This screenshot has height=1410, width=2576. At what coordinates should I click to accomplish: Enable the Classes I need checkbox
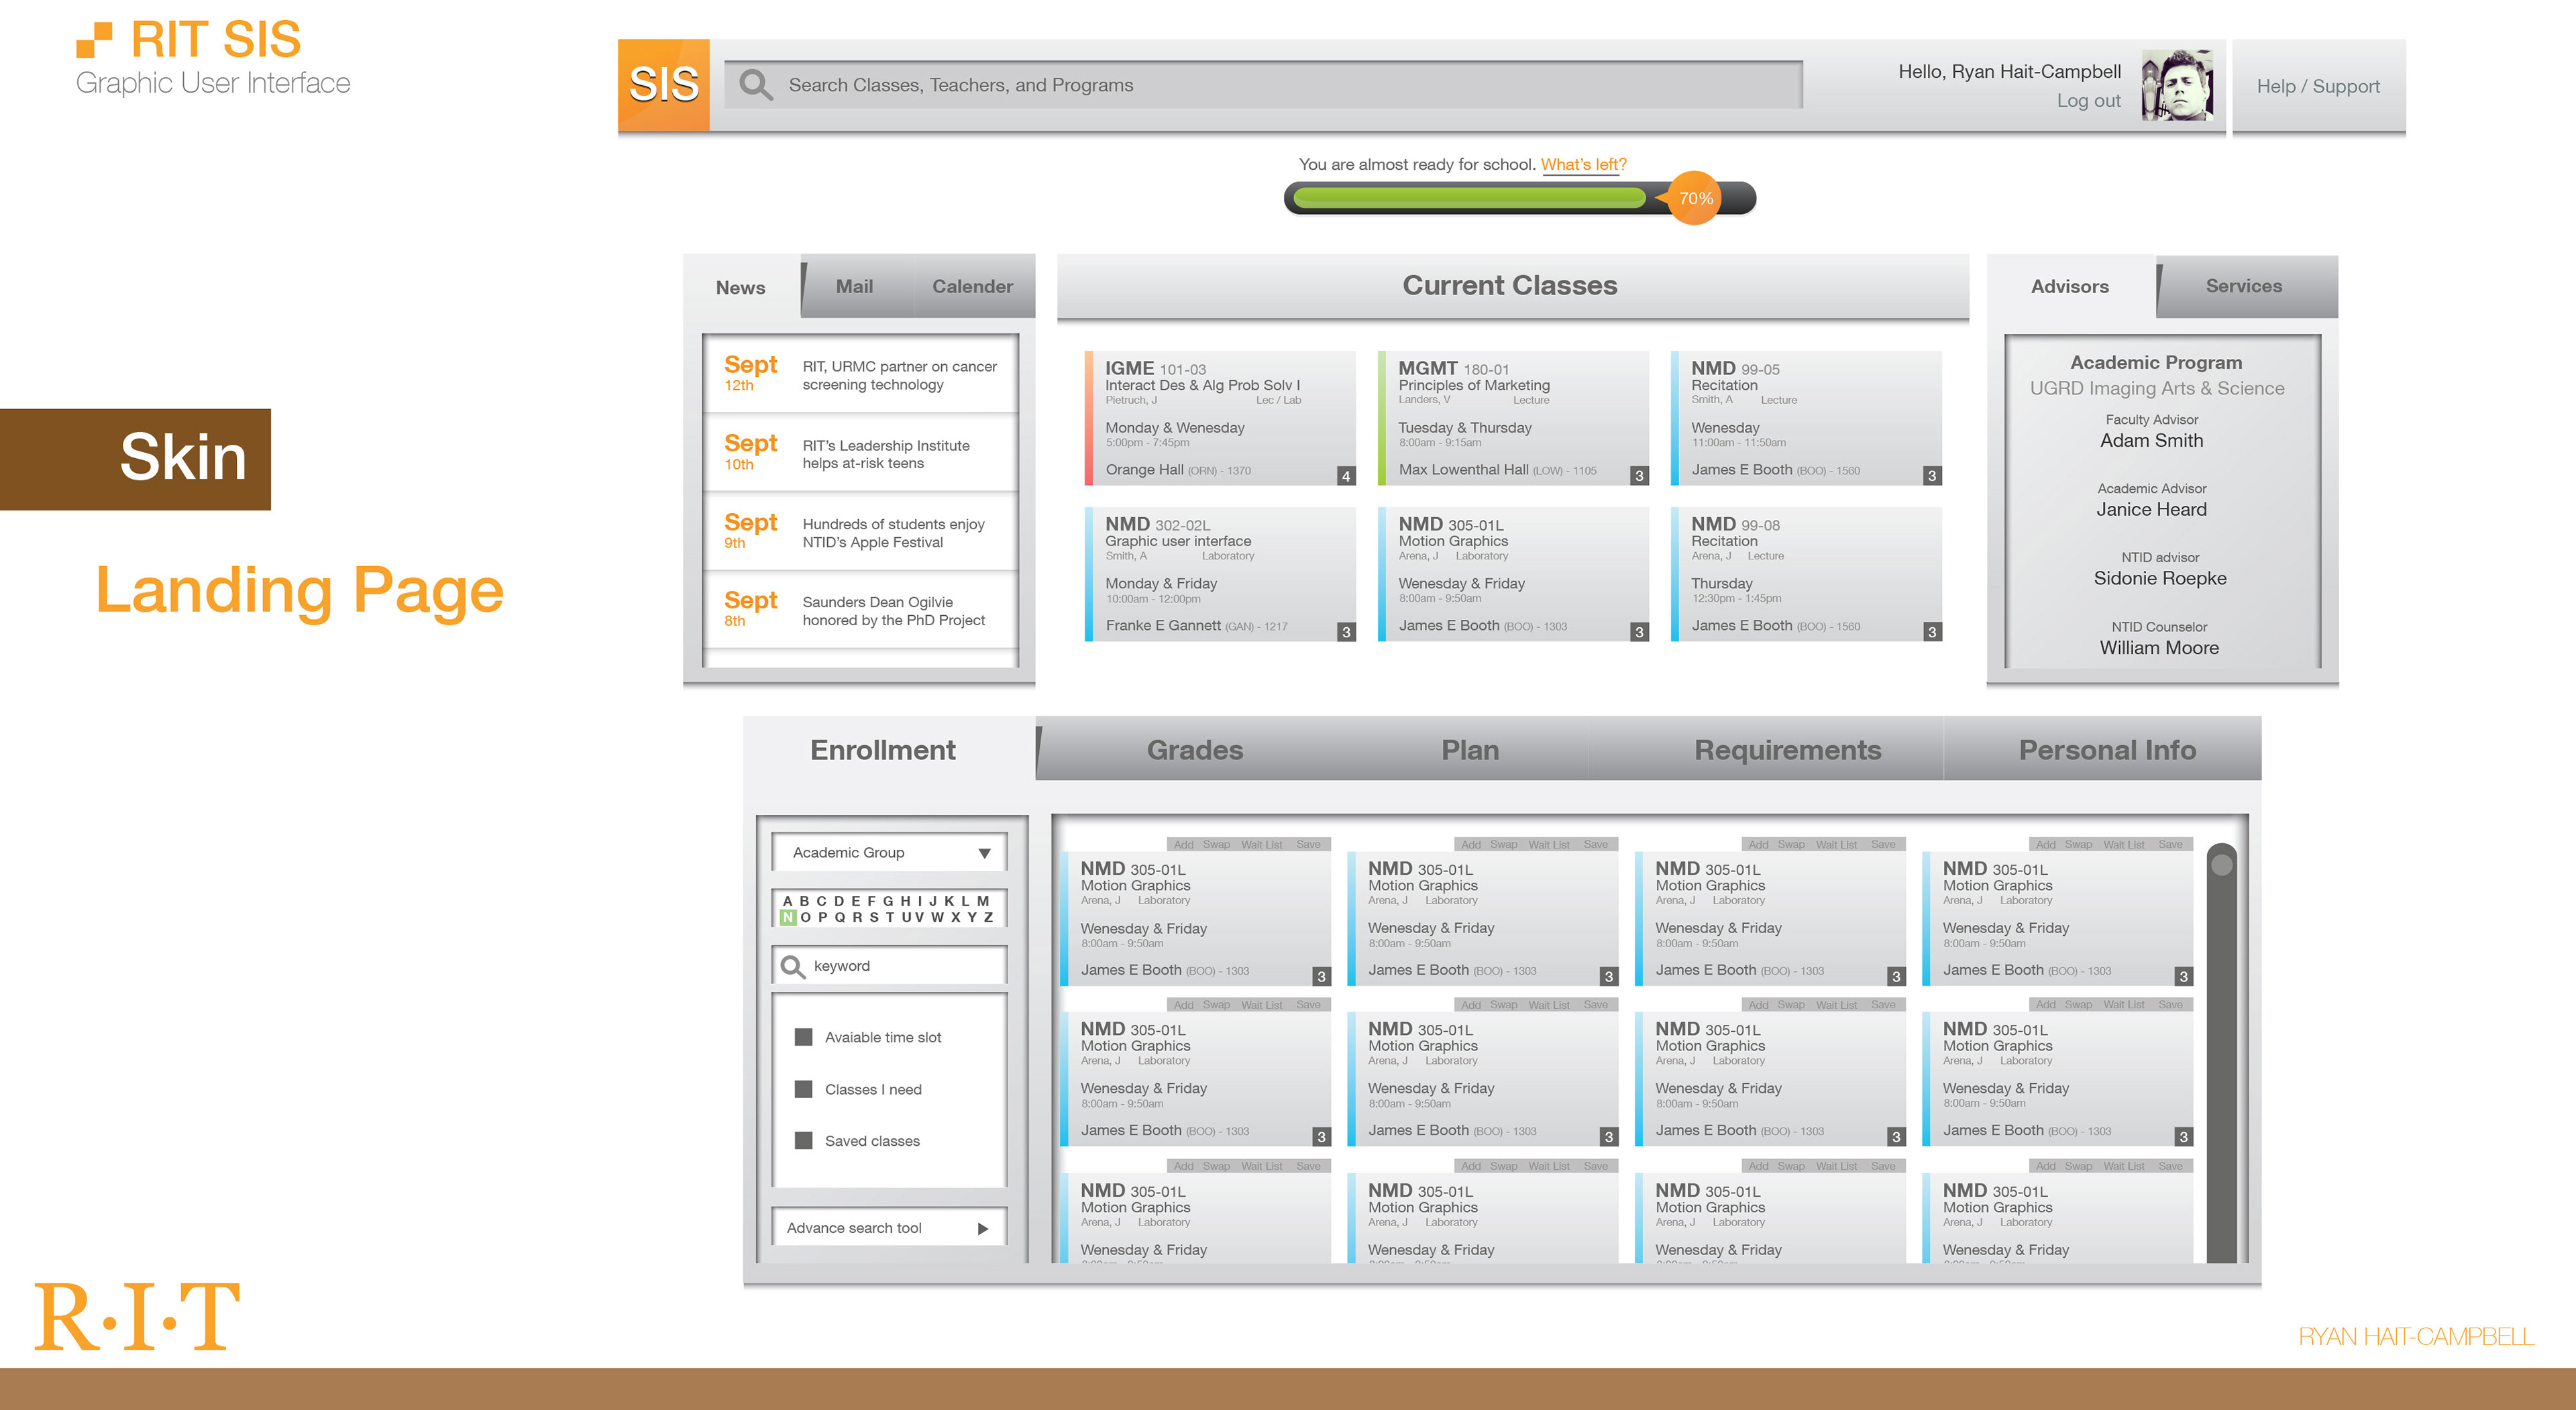click(803, 1089)
